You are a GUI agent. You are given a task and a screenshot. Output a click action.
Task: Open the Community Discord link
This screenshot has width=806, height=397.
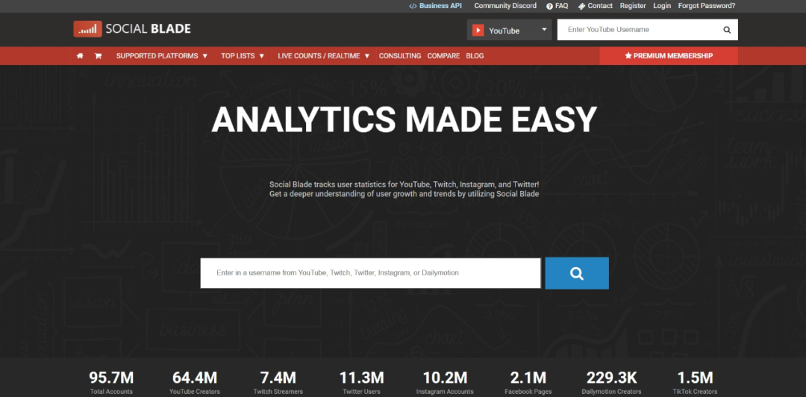[x=505, y=6]
